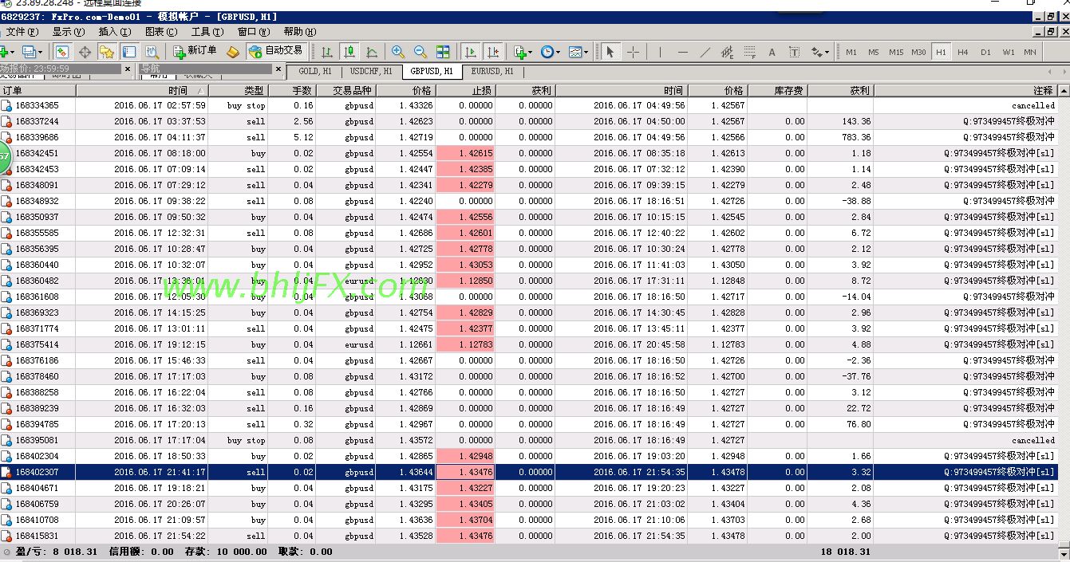Select the M1 timeframe
The image size is (1070, 562).
(x=851, y=52)
